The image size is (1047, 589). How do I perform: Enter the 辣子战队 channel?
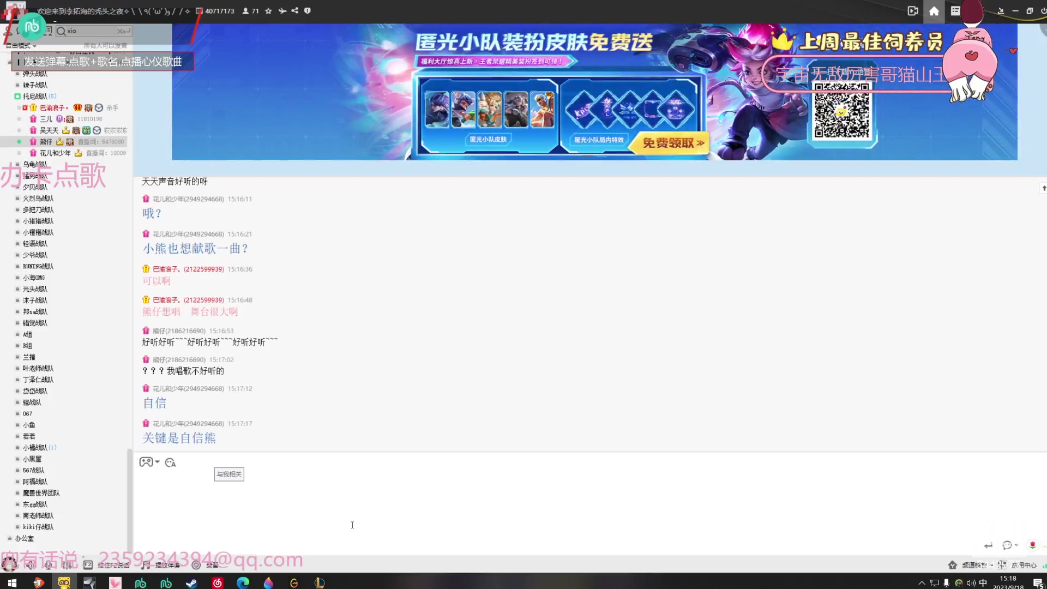(35, 85)
